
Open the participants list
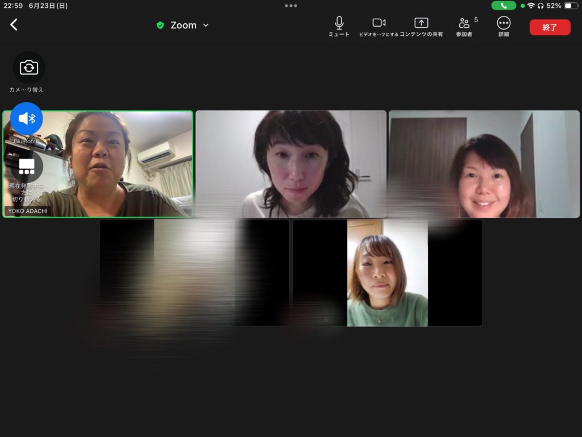tap(464, 26)
